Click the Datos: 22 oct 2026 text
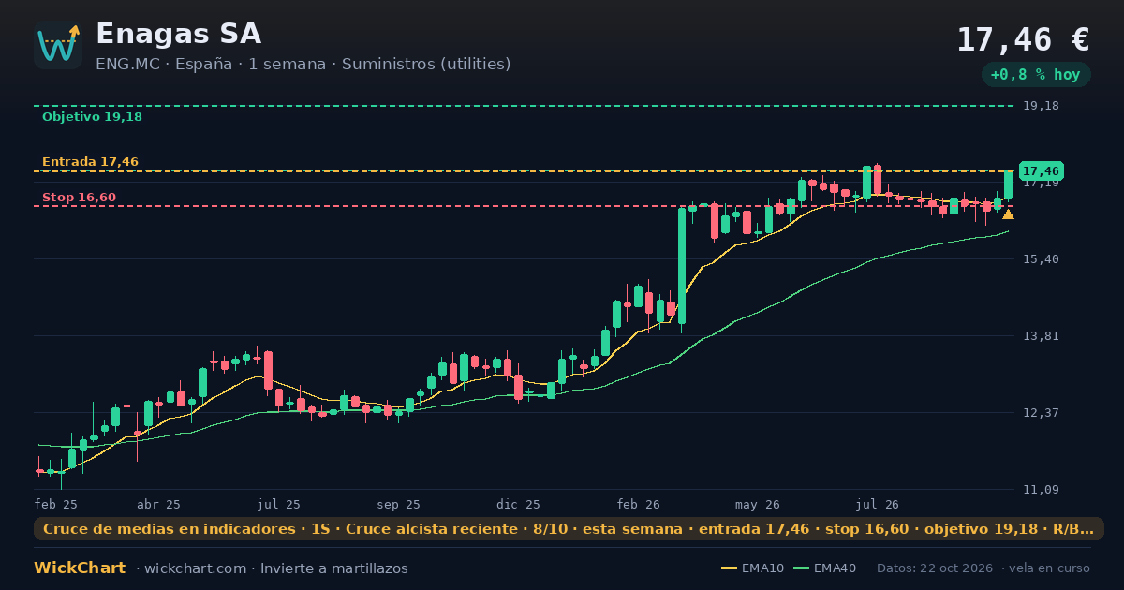Image resolution: width=1124 pixels, height=590 pixels. pyautogui.click(x=935, y=568)
